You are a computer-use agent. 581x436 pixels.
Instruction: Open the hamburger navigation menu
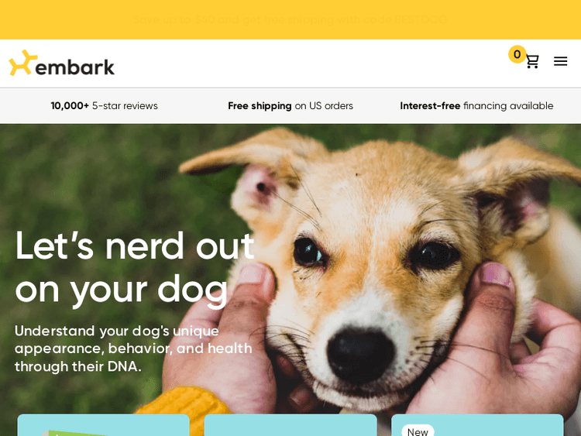(560, 61)
